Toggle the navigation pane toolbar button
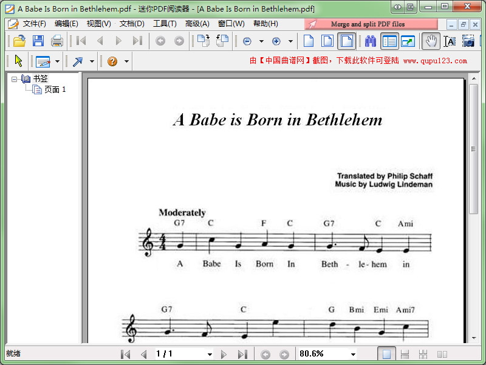486x365 pixels. point(389,41)
